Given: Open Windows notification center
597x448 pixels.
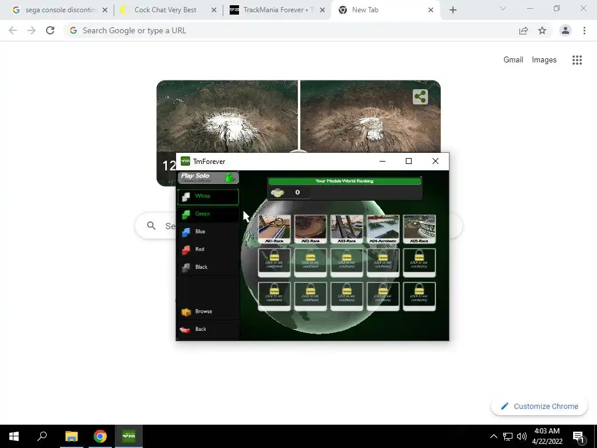Looking at the screenshot, I should click(578, 437).
